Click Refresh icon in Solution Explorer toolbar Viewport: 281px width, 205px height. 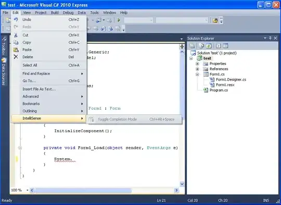(x=209, y=46)
